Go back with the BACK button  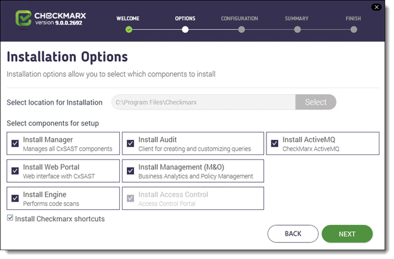(293, 234)
